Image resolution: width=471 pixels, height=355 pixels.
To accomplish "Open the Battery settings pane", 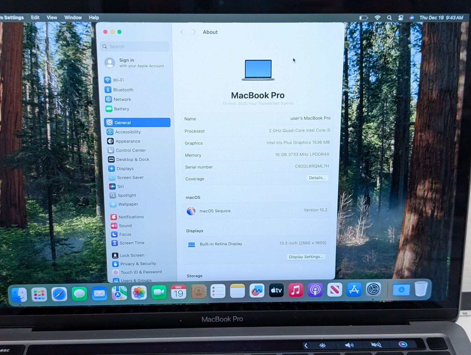I will pos(121,109).
